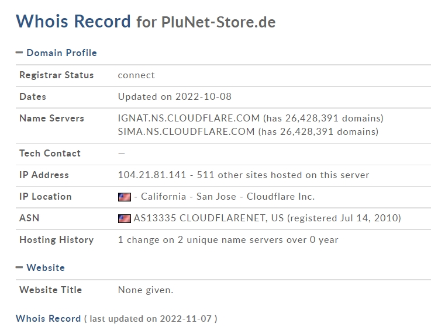Click the Domain Profile heading text

point(61,53)
